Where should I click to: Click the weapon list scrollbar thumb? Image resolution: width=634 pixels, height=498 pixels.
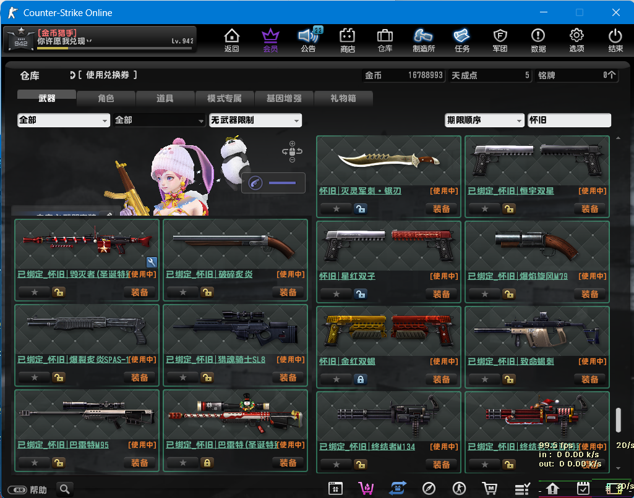618,420
